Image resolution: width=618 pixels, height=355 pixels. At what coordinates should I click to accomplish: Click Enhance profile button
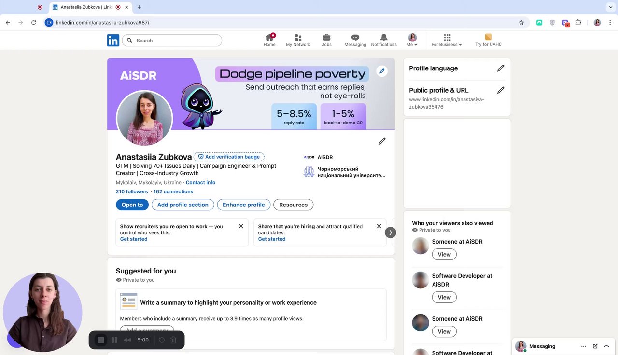pos(243,205)
